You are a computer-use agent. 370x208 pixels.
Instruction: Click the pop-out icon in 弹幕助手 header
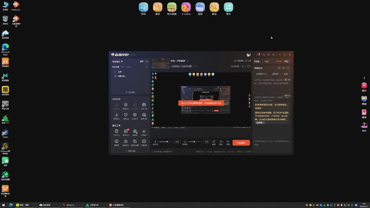[288, 68]
